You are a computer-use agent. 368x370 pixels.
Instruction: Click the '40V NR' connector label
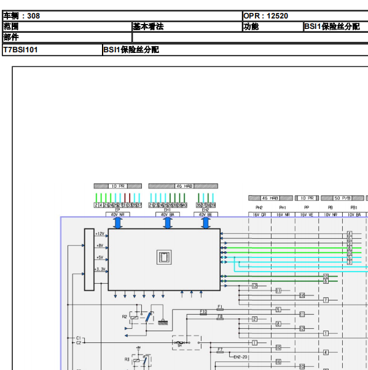click(x=118, y=214)
